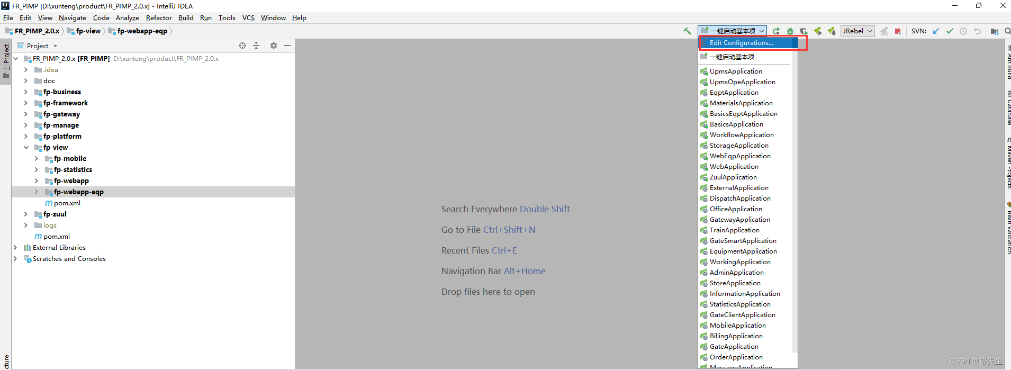Click the greyed JRebel rocket icon beside Stop
The width and height of the screenshot is (1011, 370).
pos(884,31)
